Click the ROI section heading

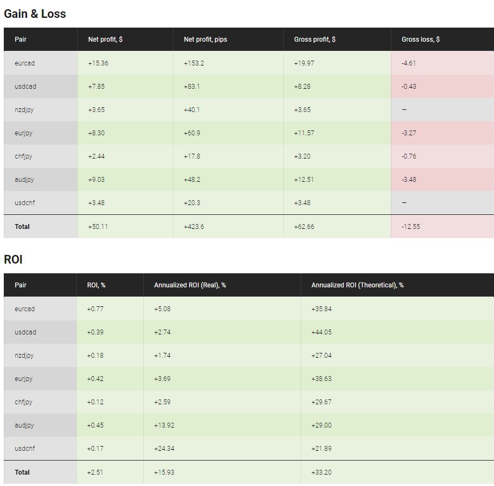click(12, 259)
